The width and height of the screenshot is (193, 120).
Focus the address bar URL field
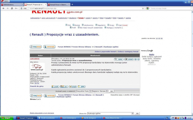click(x=85, y=8)
